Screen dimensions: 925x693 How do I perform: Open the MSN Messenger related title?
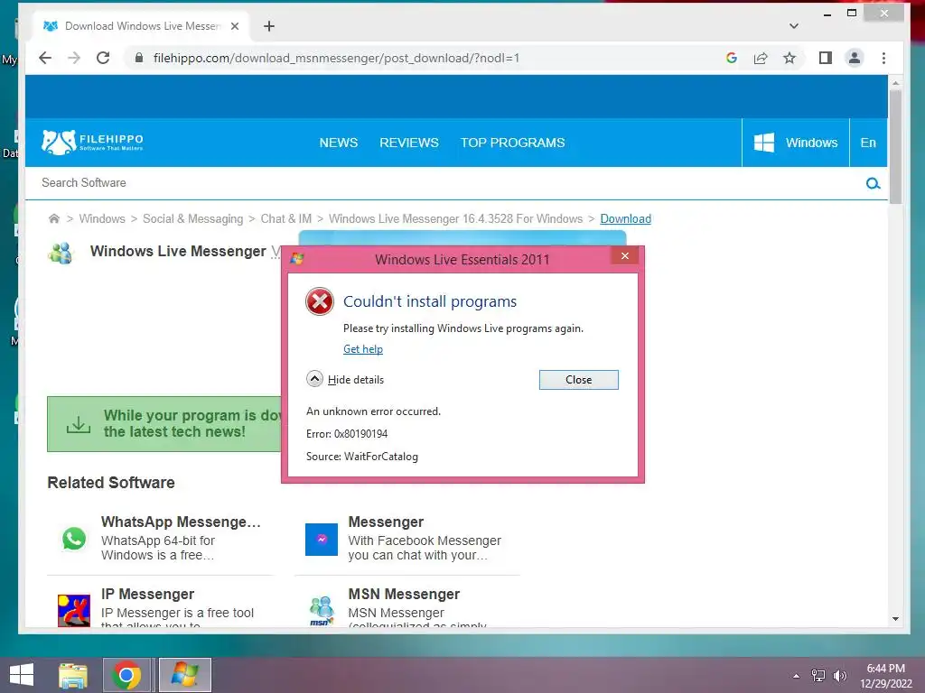click(404, 594)
